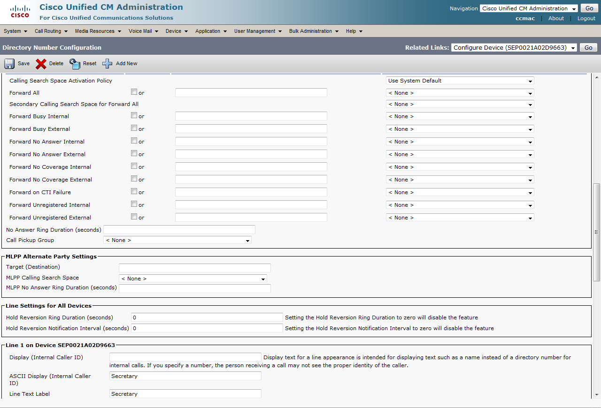Open the Related Links dropdown

coord(514,47)
